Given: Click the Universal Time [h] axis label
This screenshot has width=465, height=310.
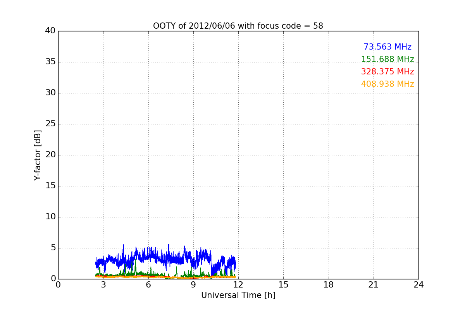Looking at the screenshot, I should 238,295.
